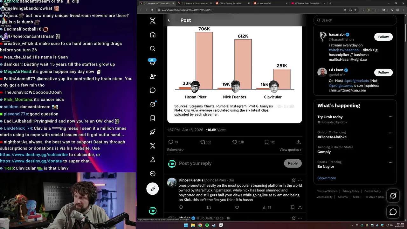Open replies icon showing 79
The image size is (407, 229).
click(x=173, y=142)
